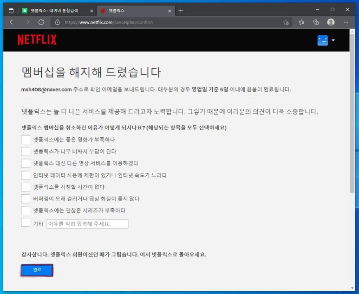
Task: Check 넷플릭스 대신 다른 영상 서비스를 이용하겠다
Action: 26,163
